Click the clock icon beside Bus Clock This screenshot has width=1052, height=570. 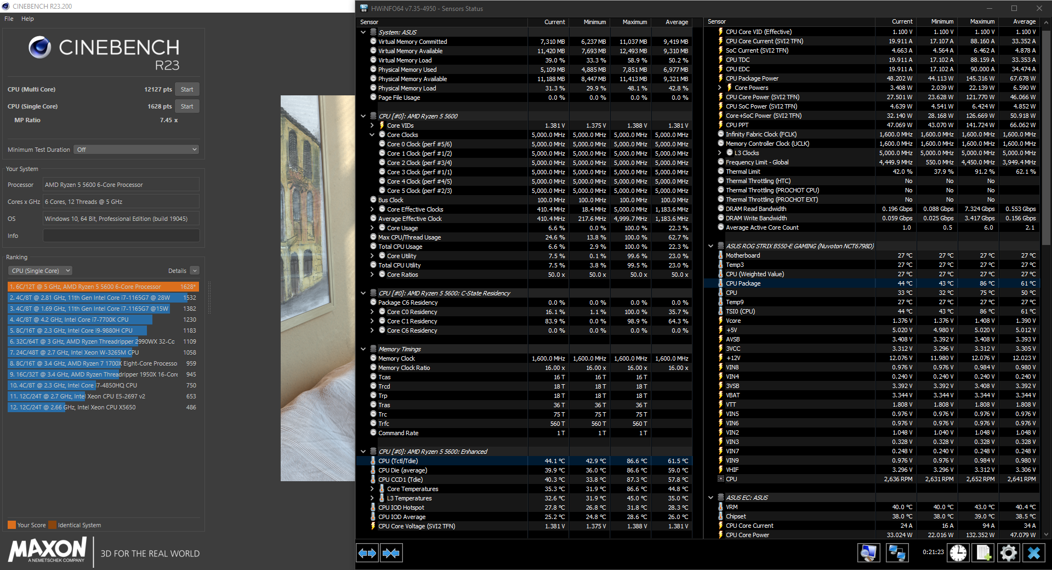(373, 200)
